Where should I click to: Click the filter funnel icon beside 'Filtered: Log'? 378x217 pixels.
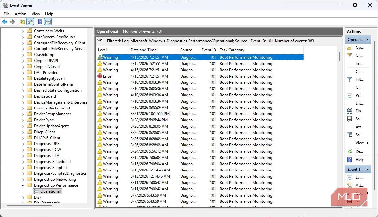[x=99, y=41]
